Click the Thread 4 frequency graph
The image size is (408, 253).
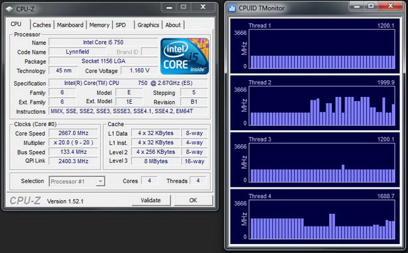[x=322, y=220]
